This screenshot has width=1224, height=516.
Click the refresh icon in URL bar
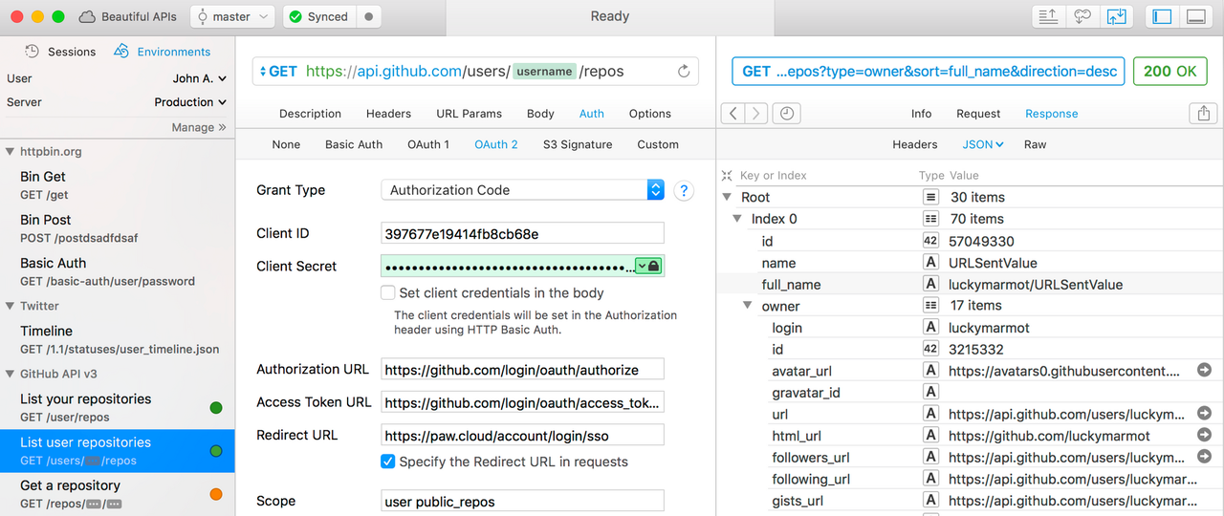click(684, 72)
